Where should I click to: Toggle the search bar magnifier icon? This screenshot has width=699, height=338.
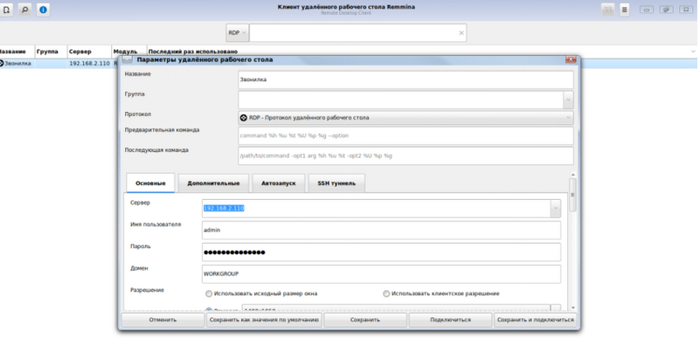point(24,10)
